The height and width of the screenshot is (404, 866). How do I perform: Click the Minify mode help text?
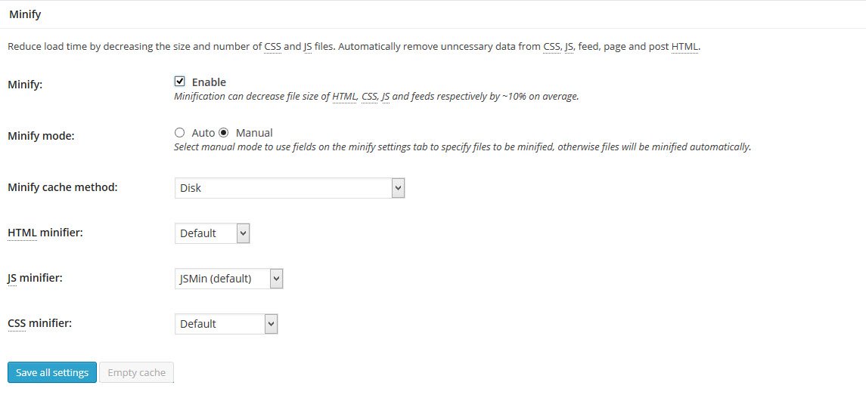tap(462, 147)
